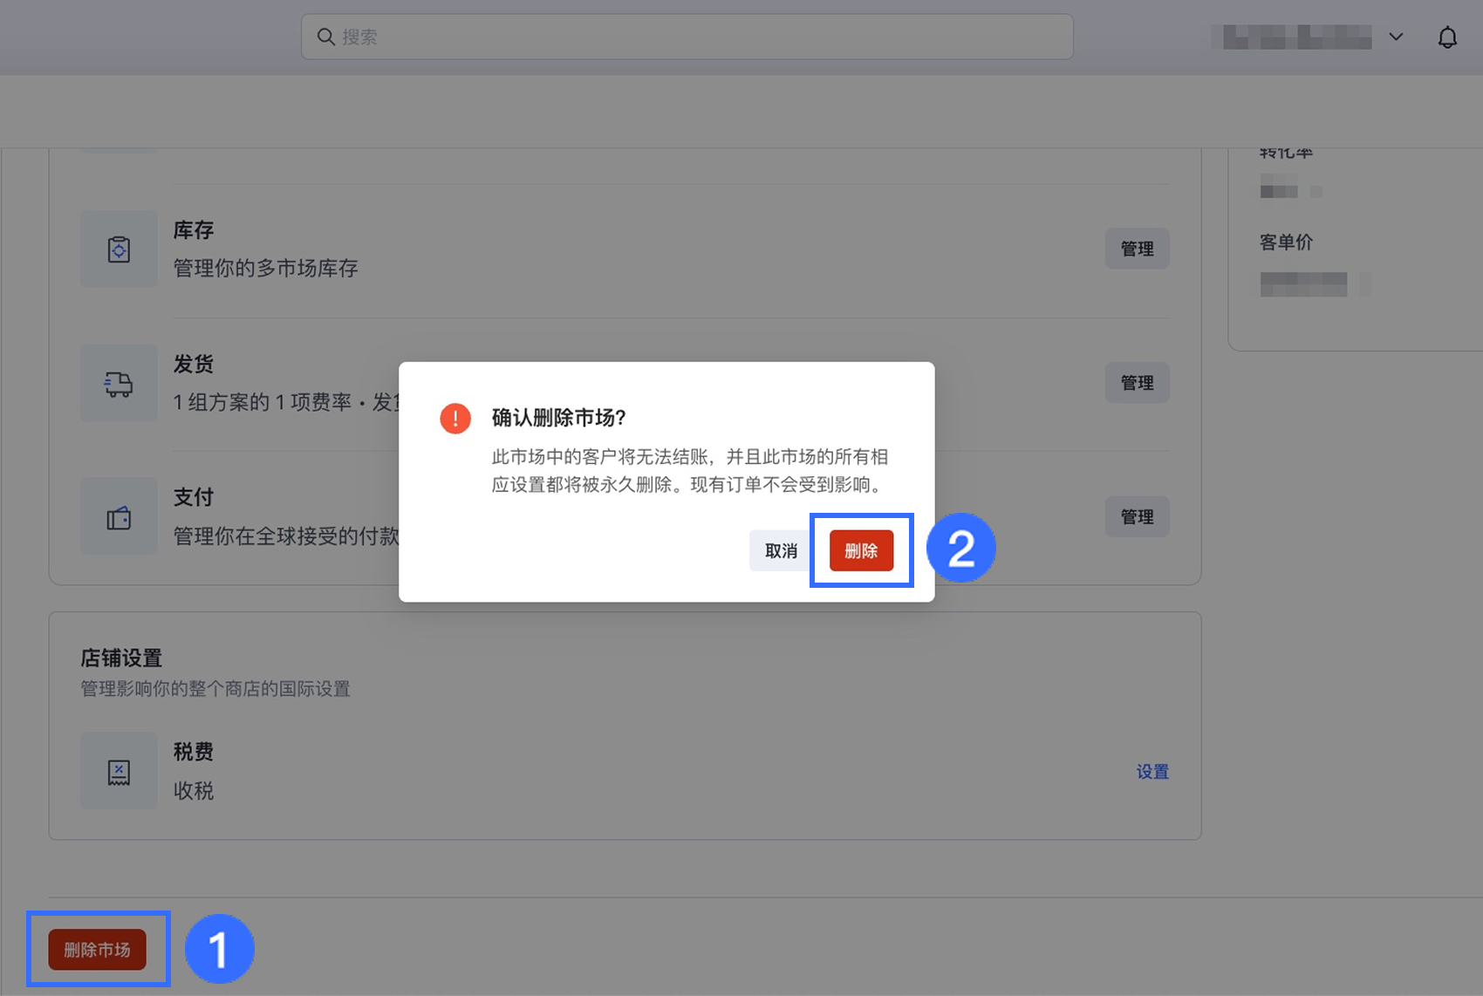Image resolution: width=1483 pixels, height=996 pixels.
Task: Click the 客单价 label
Action: click(x=1286, y=242)
